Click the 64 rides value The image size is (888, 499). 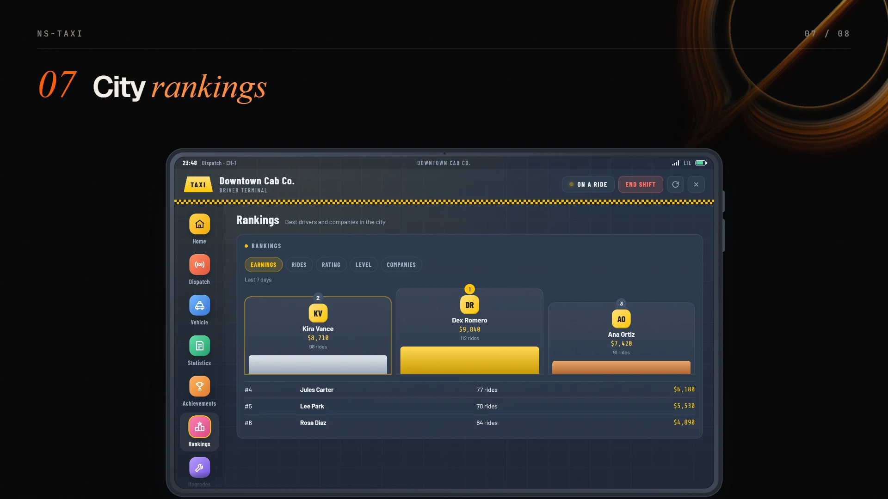tap(487, 423)
